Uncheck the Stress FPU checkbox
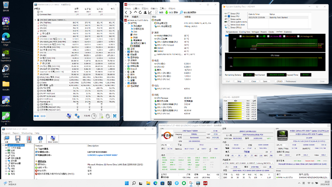The image size is (332, 187). [x=228, y=16]
